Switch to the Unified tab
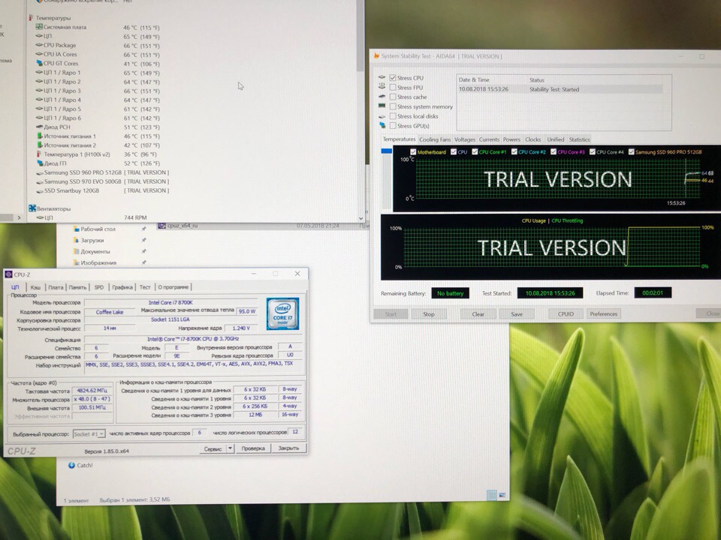This screenshot has width=721, height=540. [x=555, y=139]
